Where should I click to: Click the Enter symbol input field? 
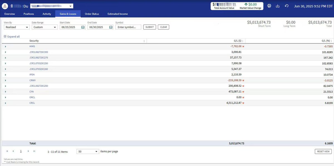click(x=128, y=27)
